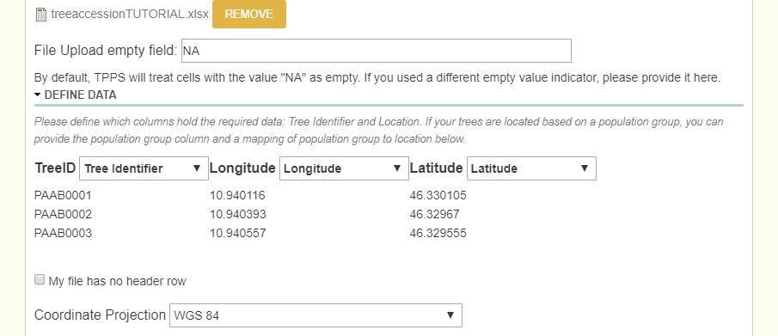Click the 'File Upload empty field:' label
Image resolution: width=778 pixels, height=336 pixels.
click(106, 51)
